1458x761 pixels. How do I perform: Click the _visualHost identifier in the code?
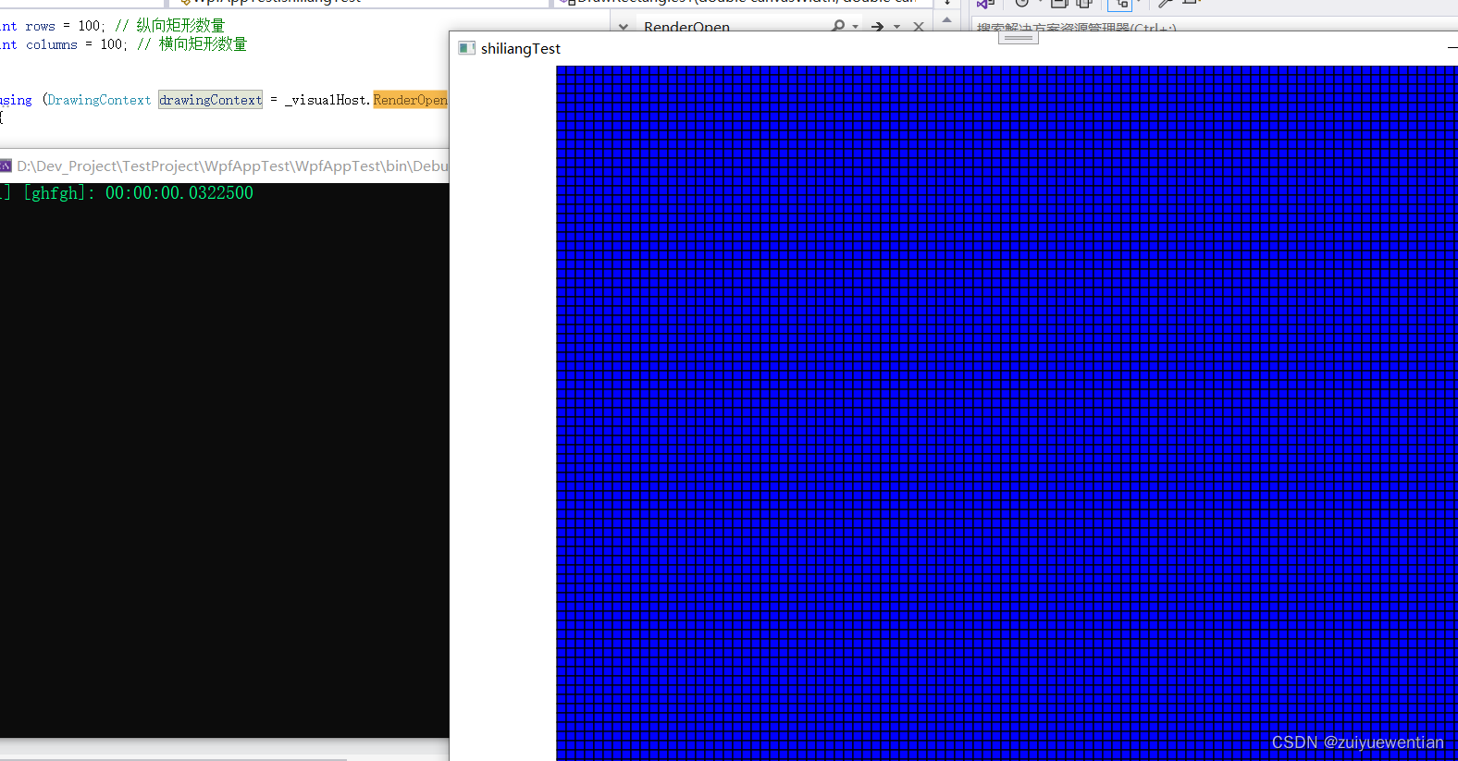[326, 100]
